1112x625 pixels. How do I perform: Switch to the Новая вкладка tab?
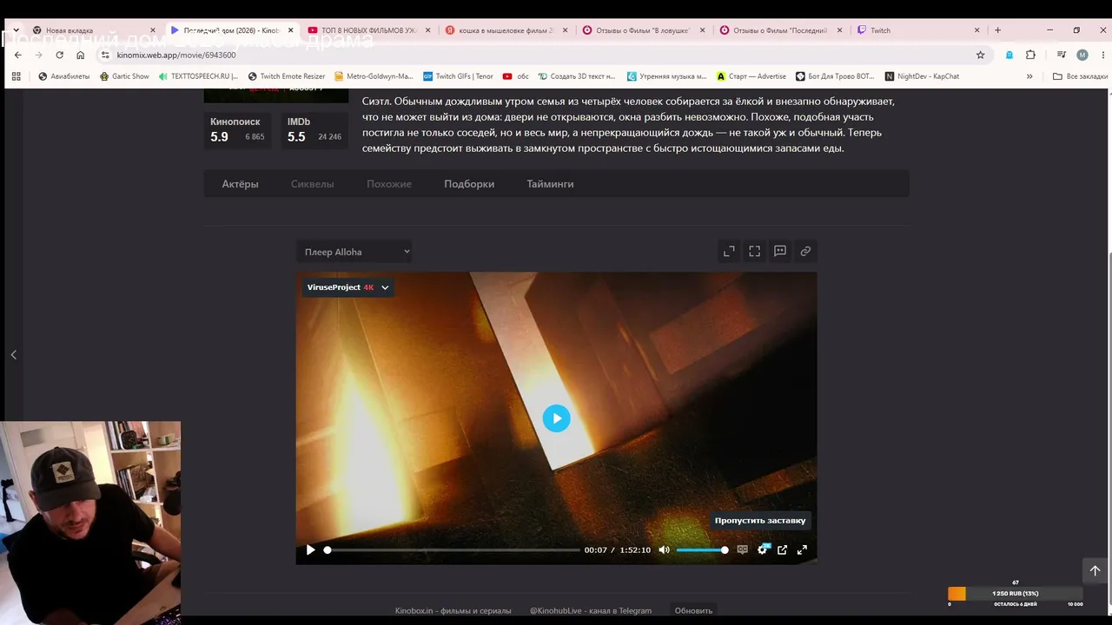pyautogui.click(x=94, y=30)
